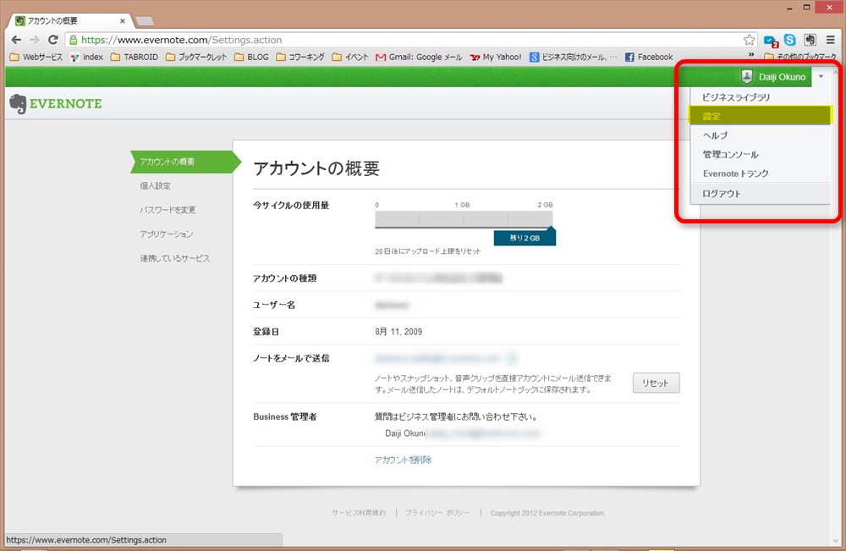Expand the Webサービス bookmark folder
Screen dimensions: 846x551
36,58
